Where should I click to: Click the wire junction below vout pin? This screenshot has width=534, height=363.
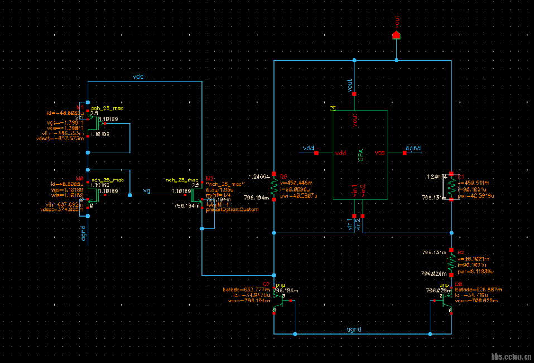396,60
